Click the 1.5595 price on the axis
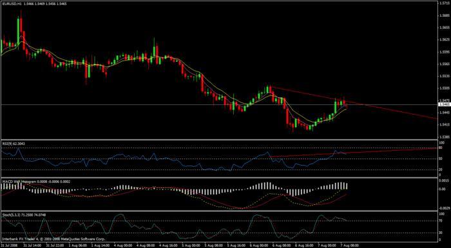This screenshot has height=248, width=451. click(x=445, y=52)
